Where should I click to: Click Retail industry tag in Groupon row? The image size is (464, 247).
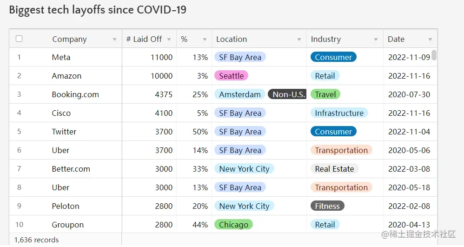(325, 225)
